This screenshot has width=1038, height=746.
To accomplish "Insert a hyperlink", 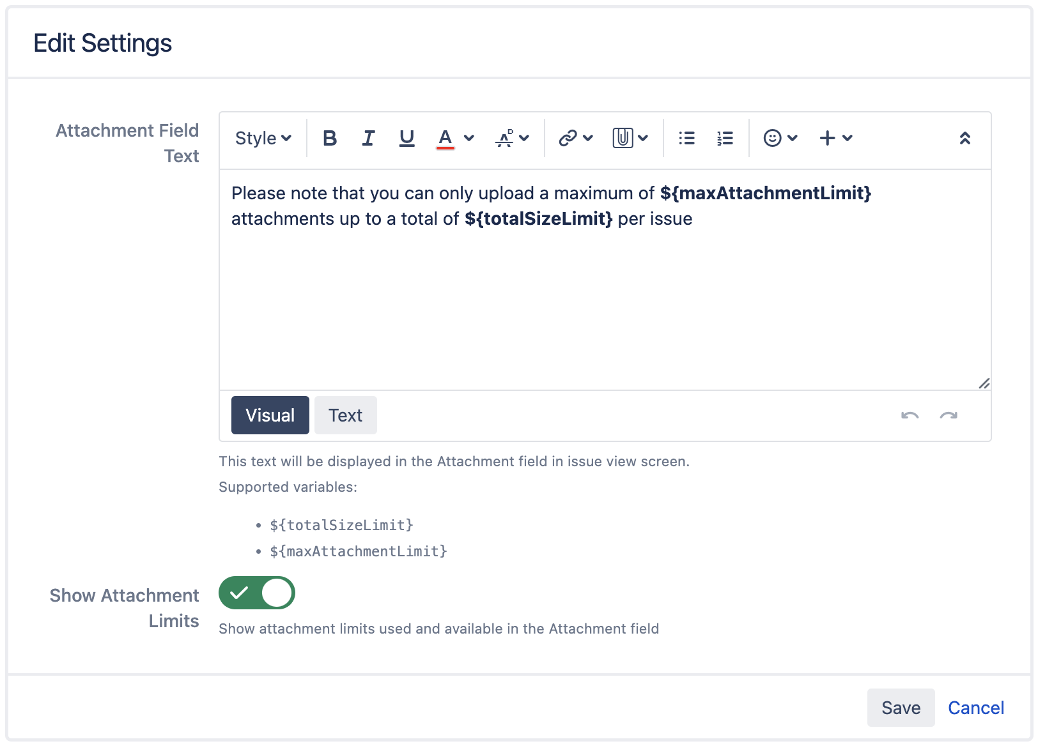I will (568, 138).
